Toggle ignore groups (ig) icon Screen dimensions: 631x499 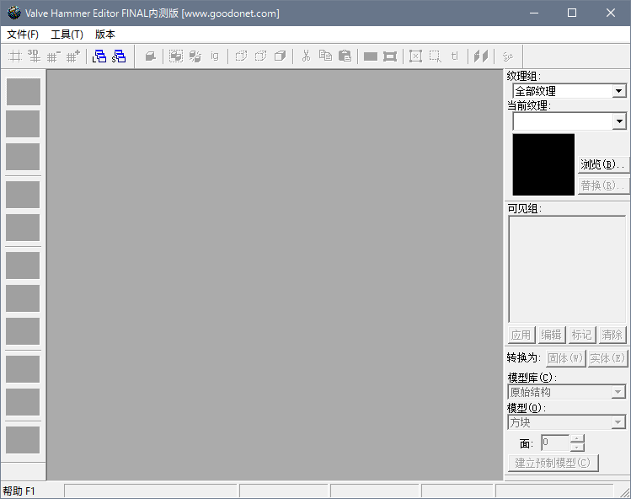point(215,56)
